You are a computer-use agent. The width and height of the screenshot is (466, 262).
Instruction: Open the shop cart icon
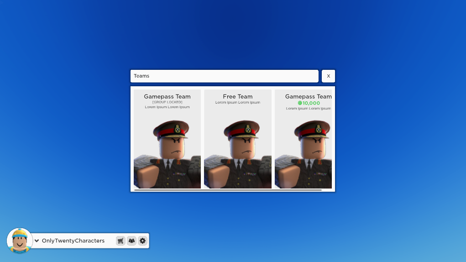coord(120,241)
